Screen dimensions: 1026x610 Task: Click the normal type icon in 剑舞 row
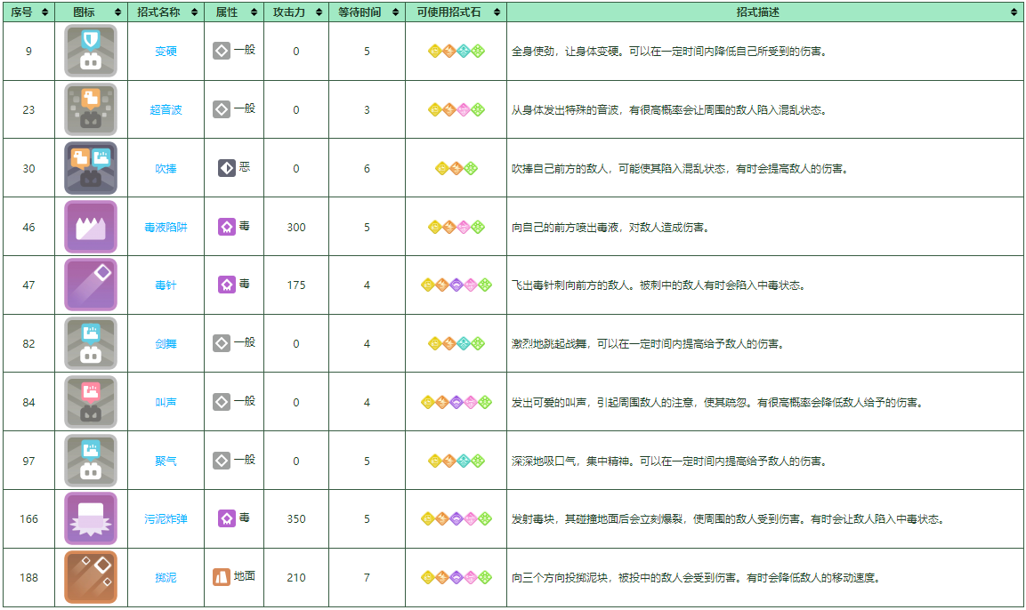pos(222,343)
